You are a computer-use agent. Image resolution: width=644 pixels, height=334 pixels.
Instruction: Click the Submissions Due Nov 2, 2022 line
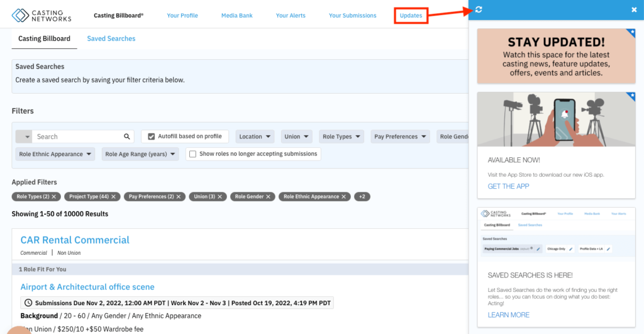click(177, 303)
